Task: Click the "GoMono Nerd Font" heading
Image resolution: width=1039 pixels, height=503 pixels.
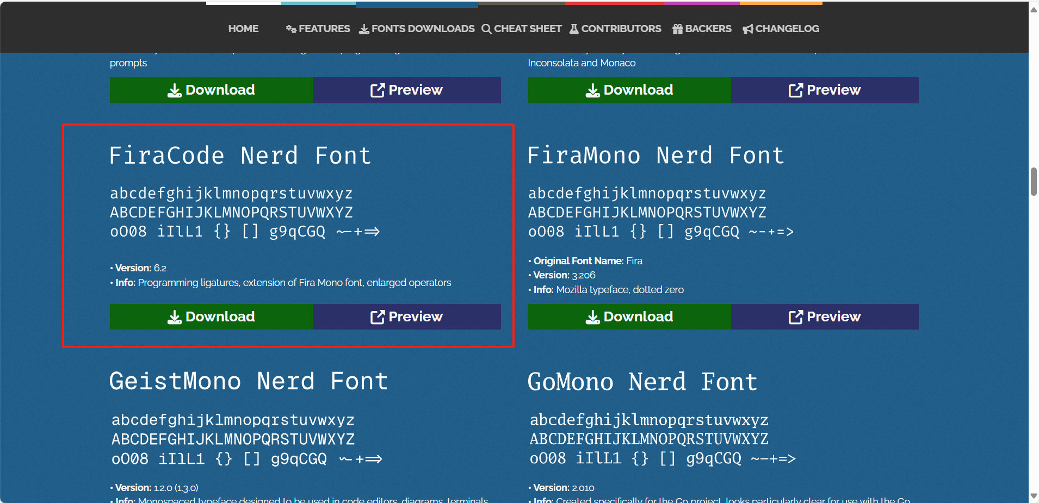Action: pyautogui.click(x=642, y=382)
